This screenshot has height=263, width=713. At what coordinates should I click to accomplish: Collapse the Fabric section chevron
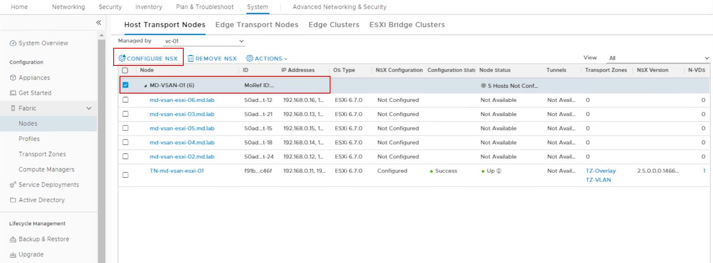click(89, 108)
